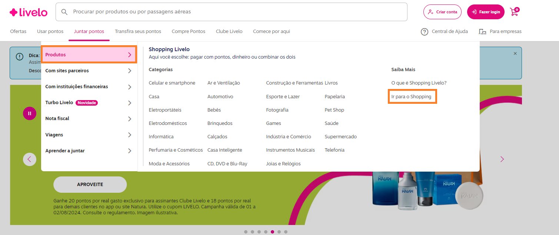Open the Games category
This screenshot has height=235, width=559.
click(x=273, y=123)
